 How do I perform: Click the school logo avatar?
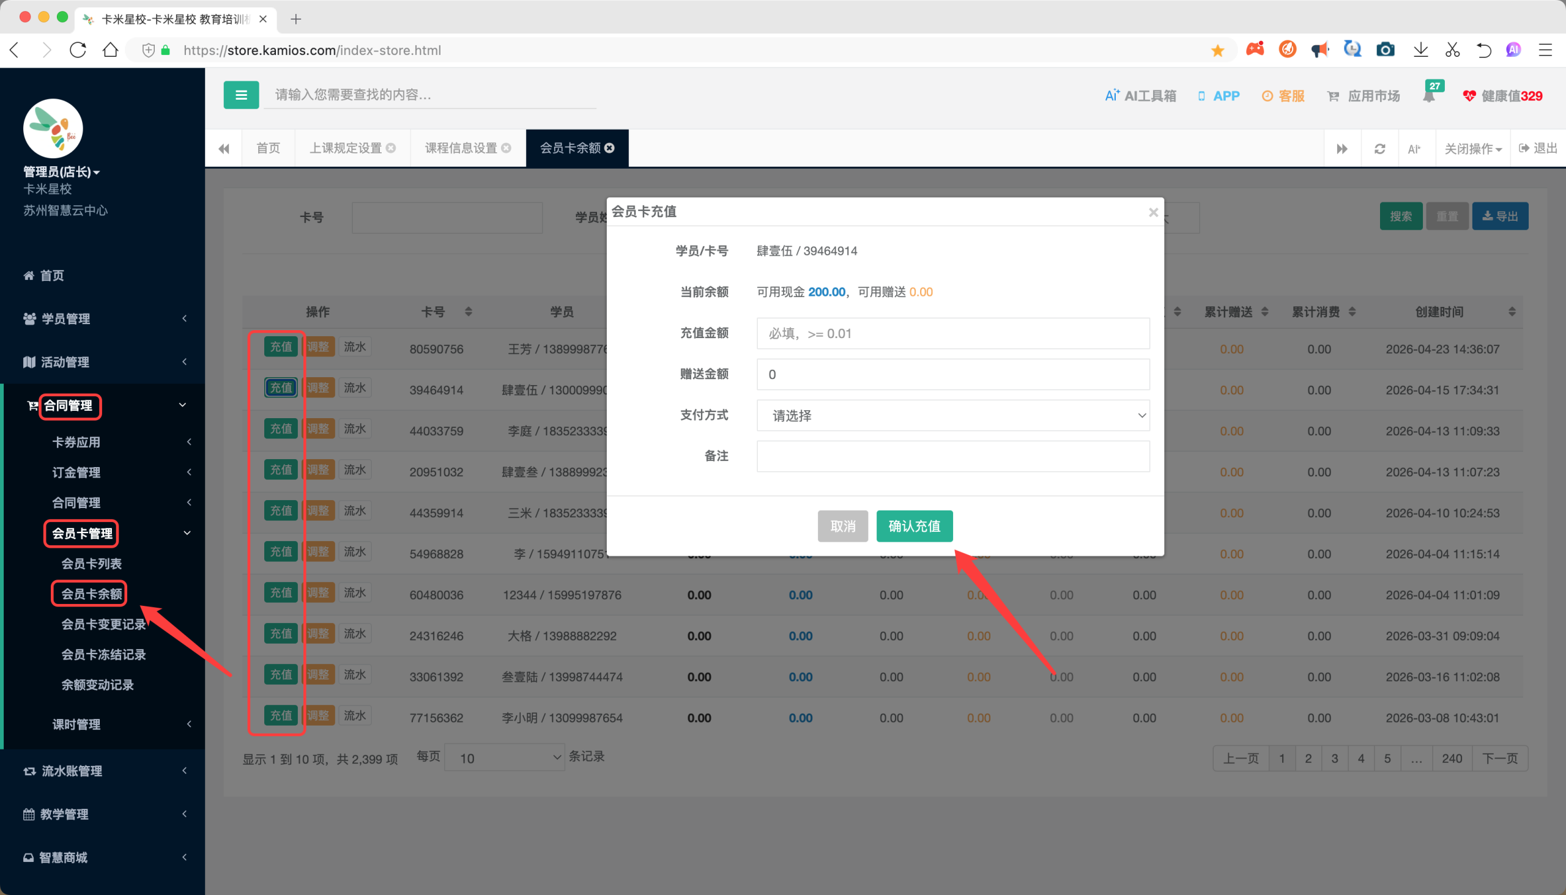(x=53, y=128)
